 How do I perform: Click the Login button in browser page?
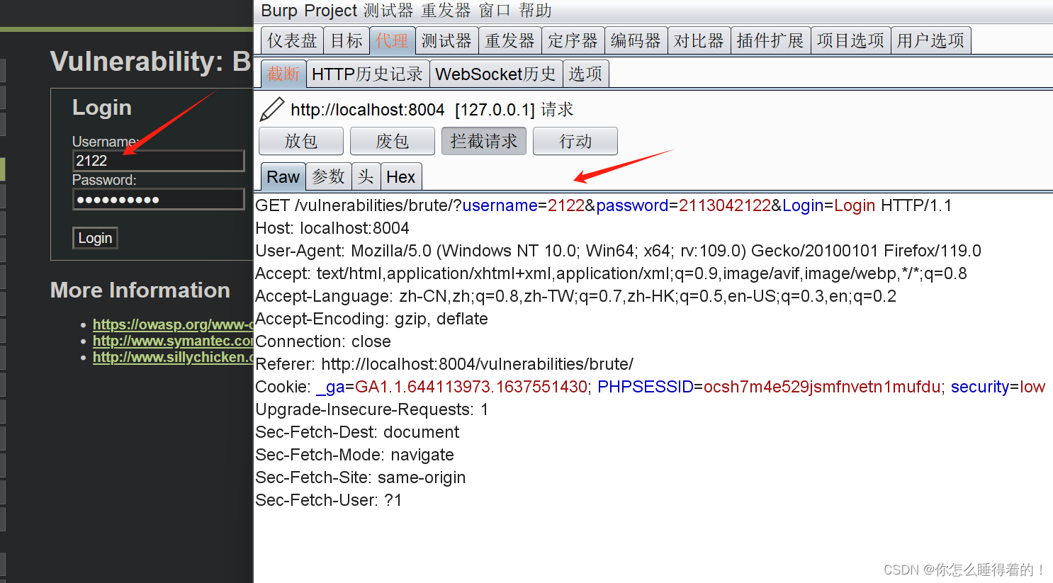pos(95,238)
